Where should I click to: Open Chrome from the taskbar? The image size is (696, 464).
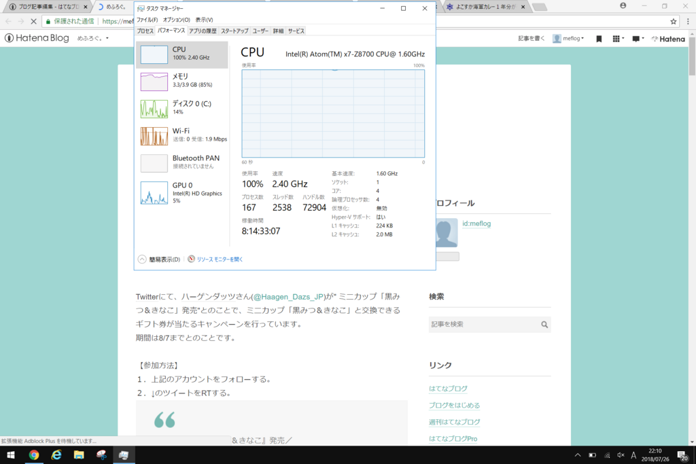(34, 455)
